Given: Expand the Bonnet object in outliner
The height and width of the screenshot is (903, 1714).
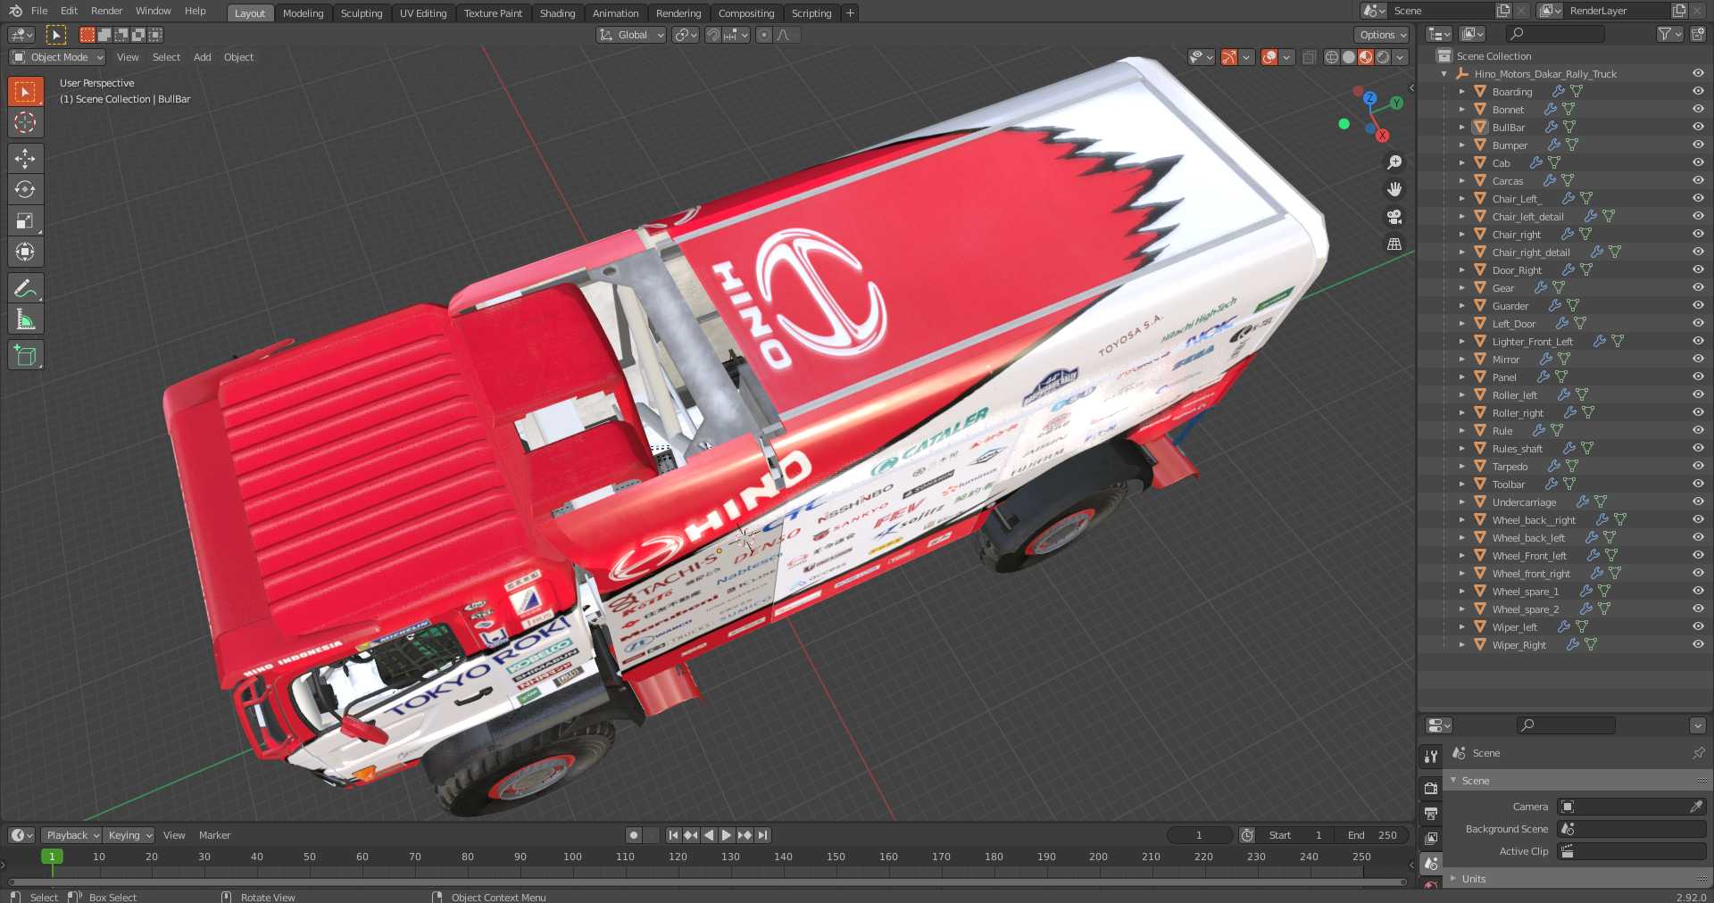Looking at the screenshot, I should click(1461, 109).
